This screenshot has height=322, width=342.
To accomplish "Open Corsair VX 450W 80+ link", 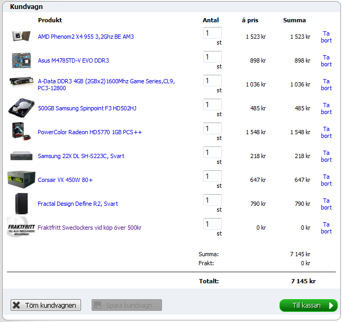I will (x=65, y=180).
